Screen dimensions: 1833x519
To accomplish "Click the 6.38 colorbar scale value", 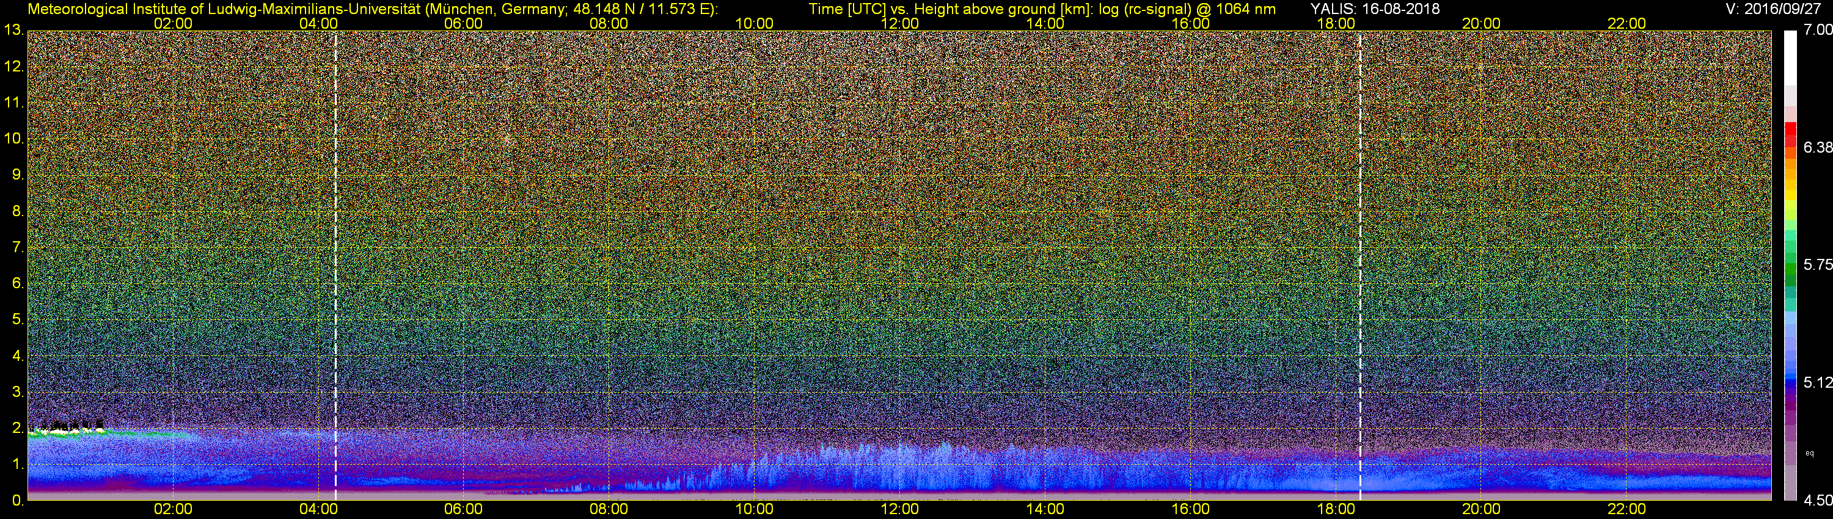I will click(x=1818, y=147).
